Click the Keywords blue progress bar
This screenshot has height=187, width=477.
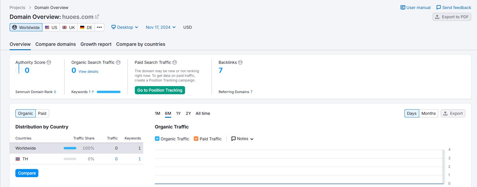[109, 92]
